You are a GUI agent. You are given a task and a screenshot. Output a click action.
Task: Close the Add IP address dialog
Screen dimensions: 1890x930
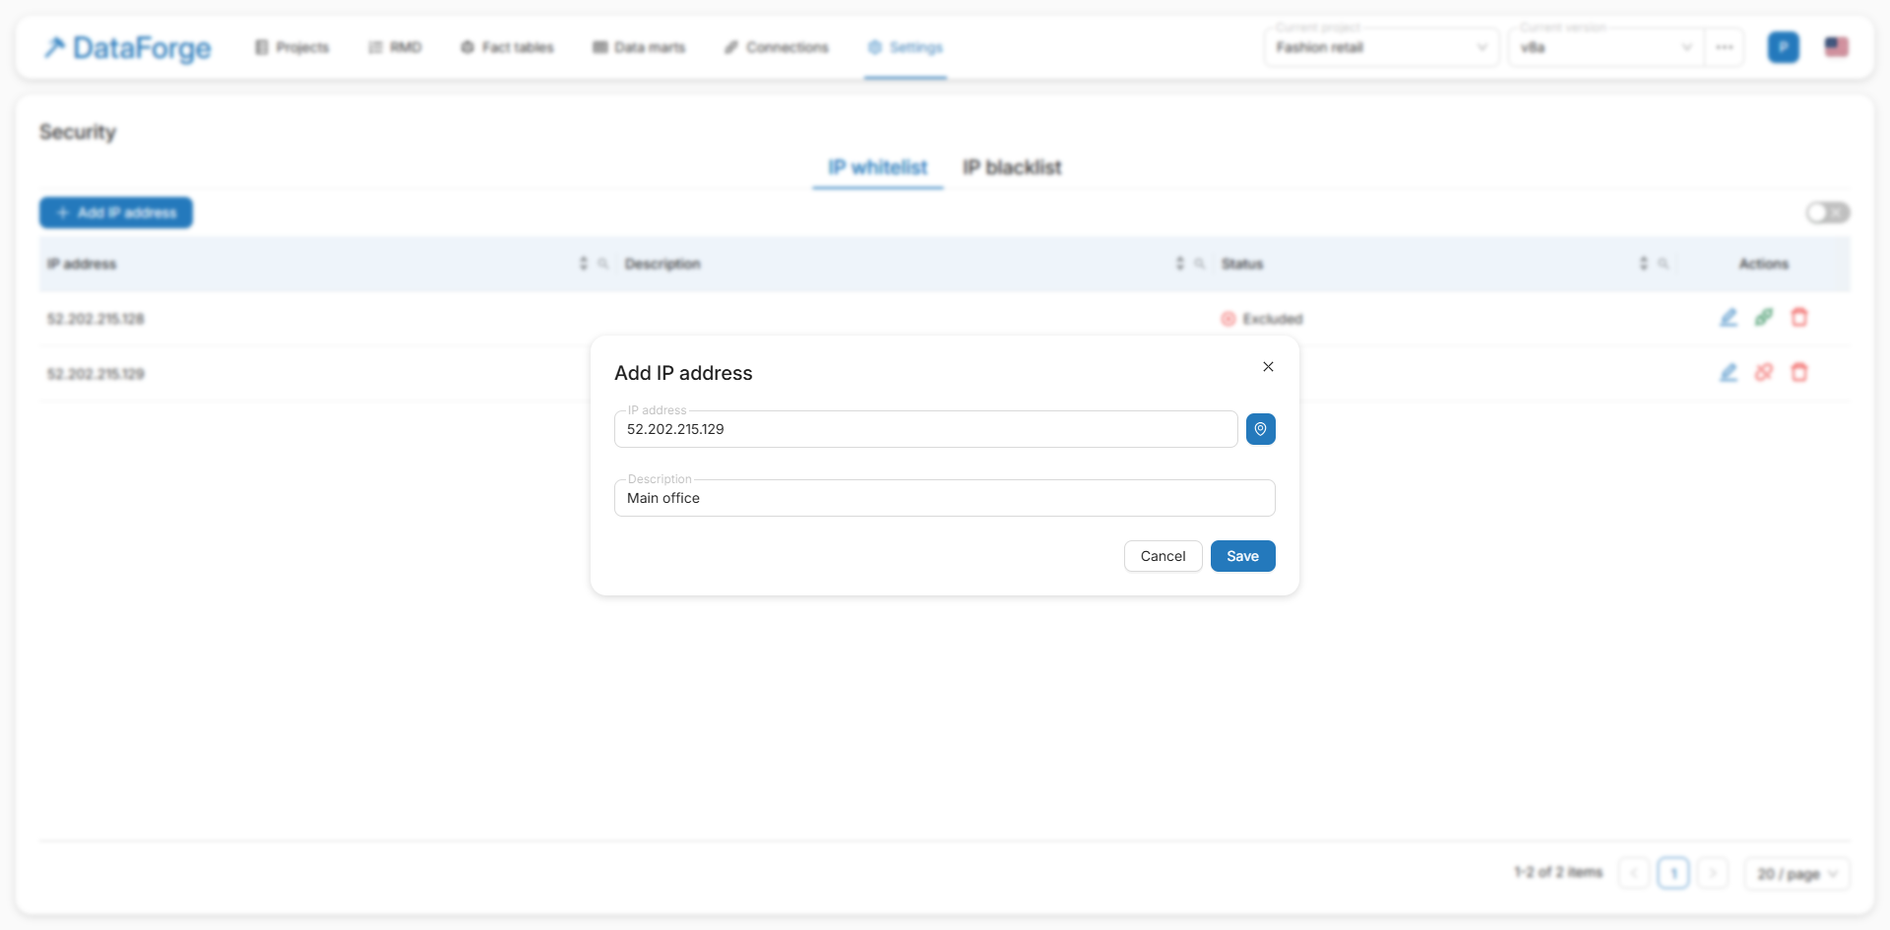(x=1268, y=367)
